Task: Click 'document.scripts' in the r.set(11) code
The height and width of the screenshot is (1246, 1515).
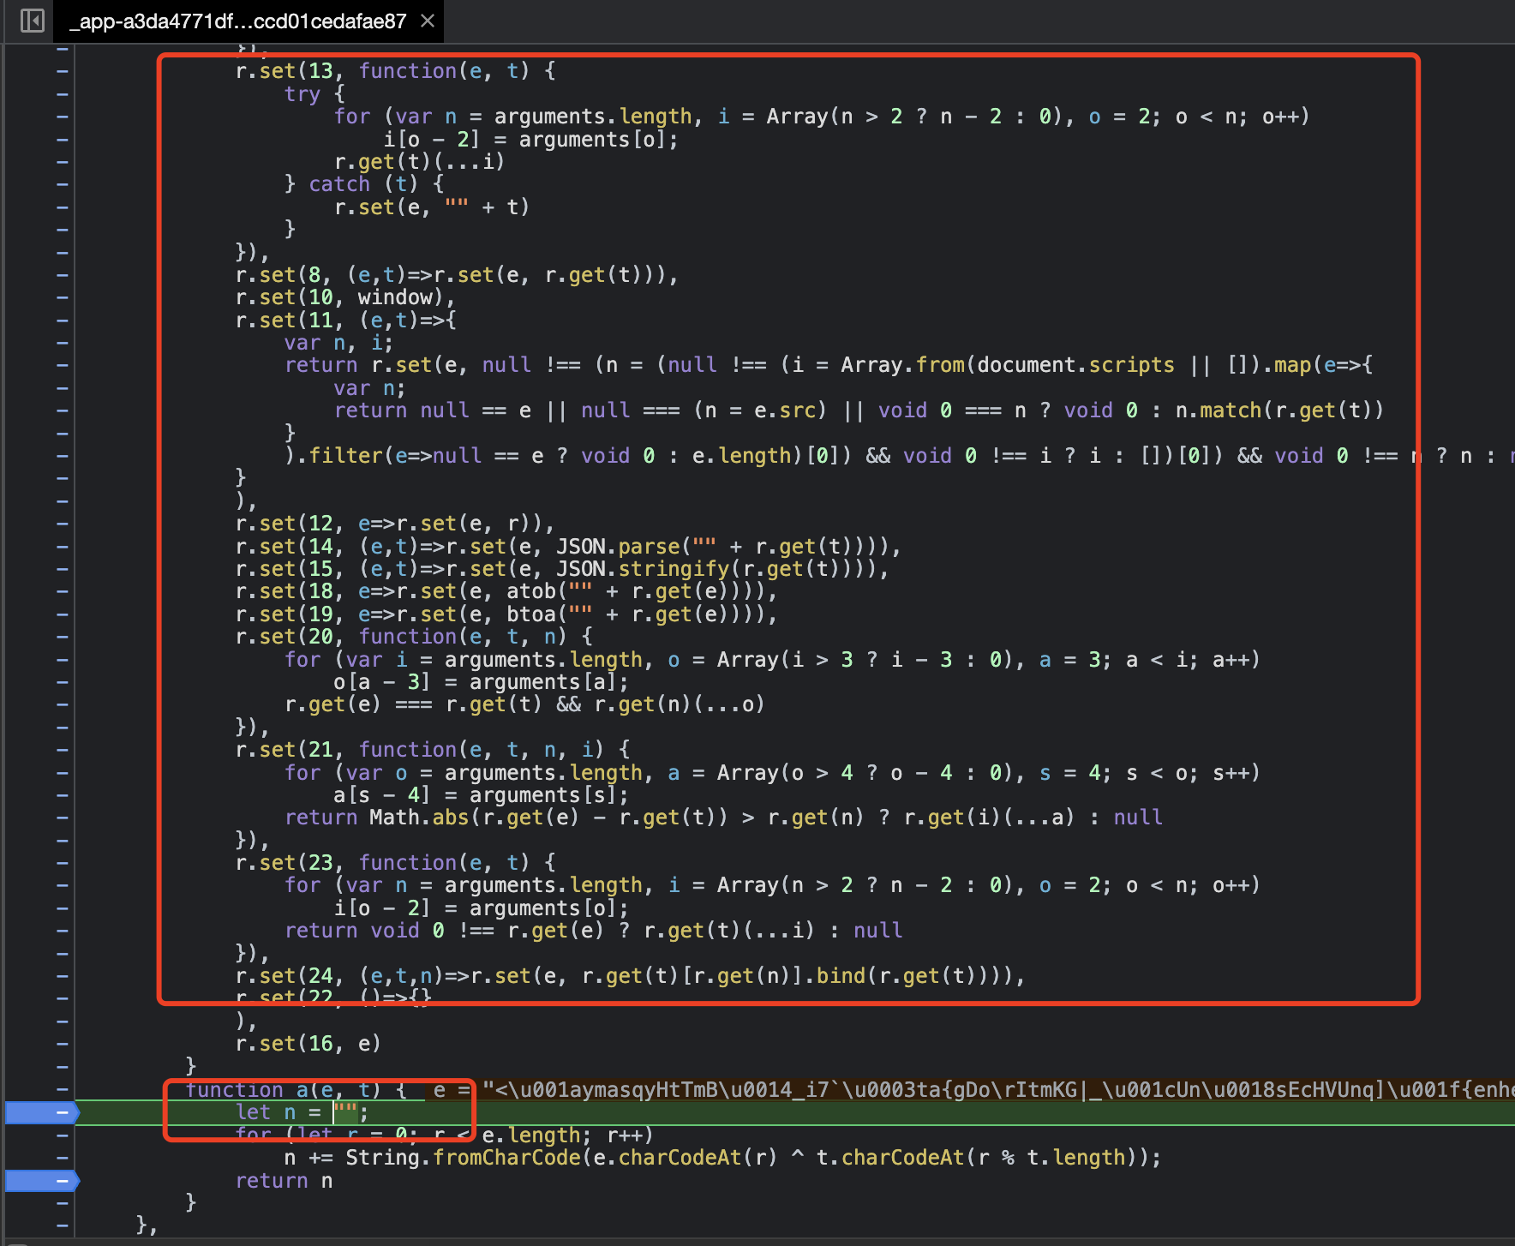Action: 1075,365
